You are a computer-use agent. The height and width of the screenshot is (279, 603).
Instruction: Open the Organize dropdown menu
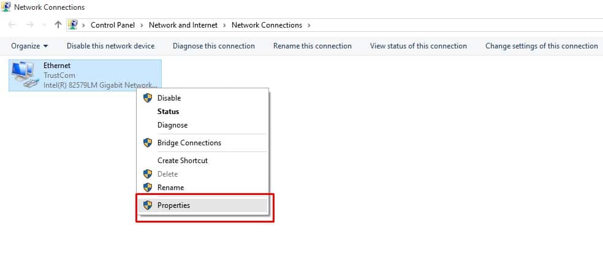[29, 46]
